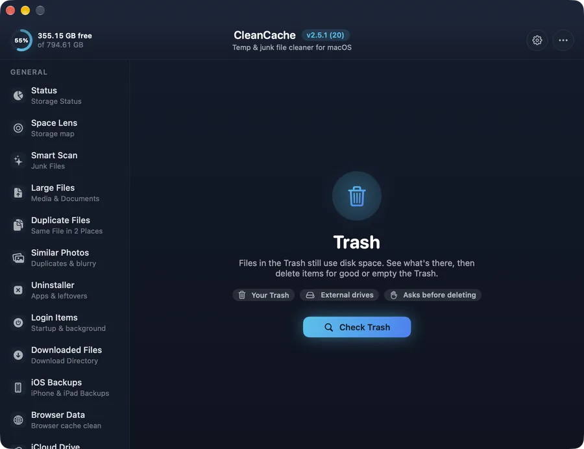Click the Smart Scan sparkle icon
This screenshot has width=584, height=449.
18,160
